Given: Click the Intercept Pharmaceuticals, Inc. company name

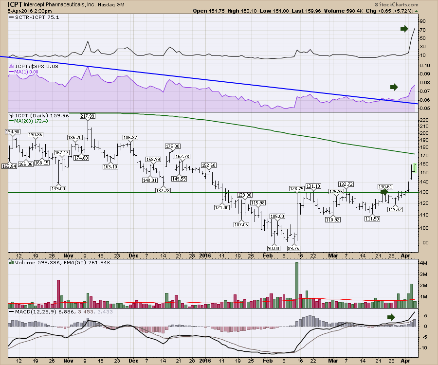Looking at the screenshot, I should (61, 4).
